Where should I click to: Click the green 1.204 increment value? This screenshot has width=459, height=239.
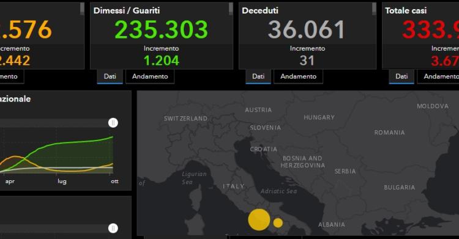pyautogui.click(x=162, y=61)
